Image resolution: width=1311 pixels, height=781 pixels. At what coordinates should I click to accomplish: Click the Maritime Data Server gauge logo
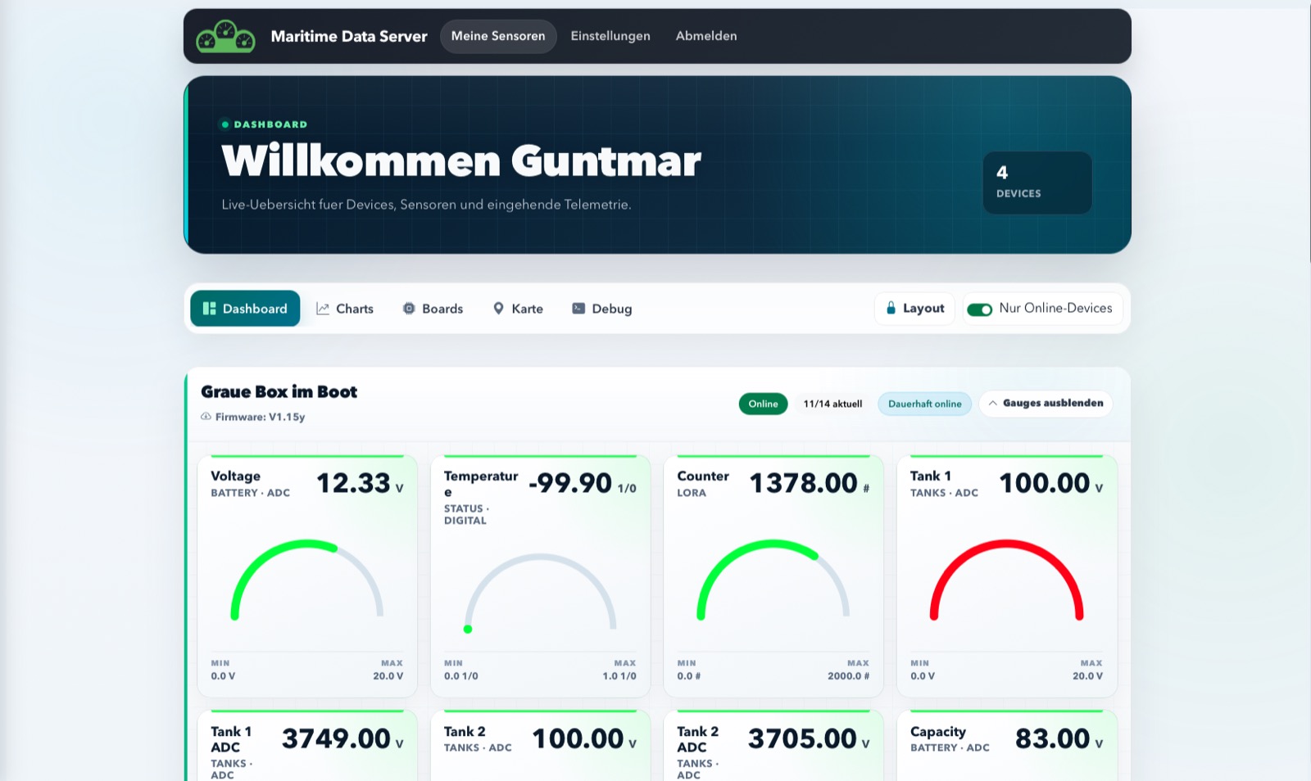(x=225, y=36)
